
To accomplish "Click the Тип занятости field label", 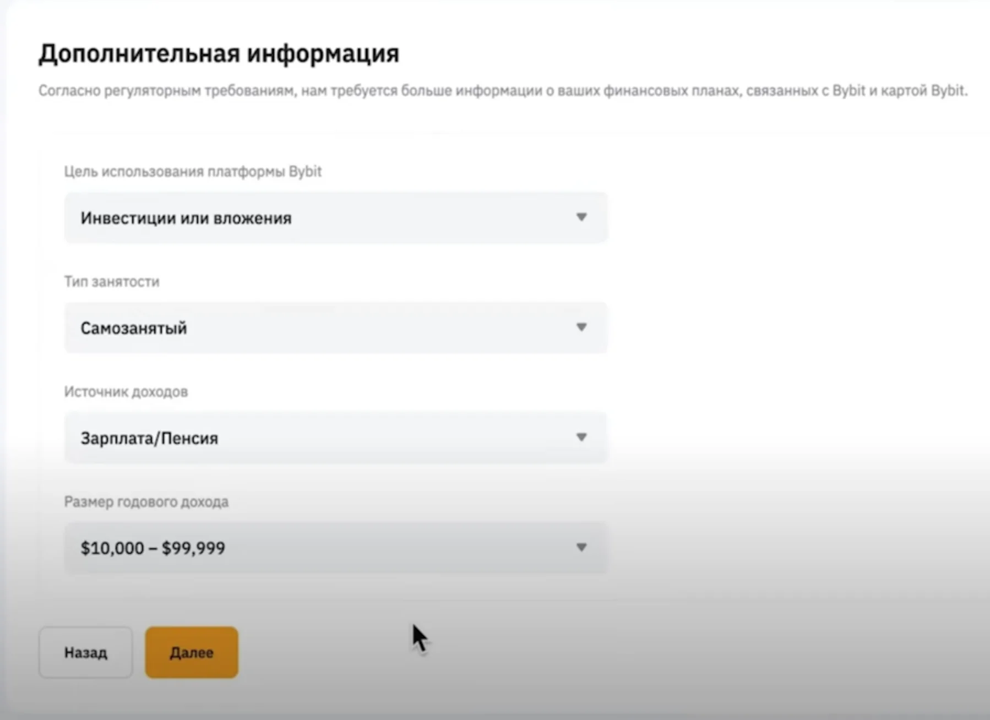I will coord(112,282).
